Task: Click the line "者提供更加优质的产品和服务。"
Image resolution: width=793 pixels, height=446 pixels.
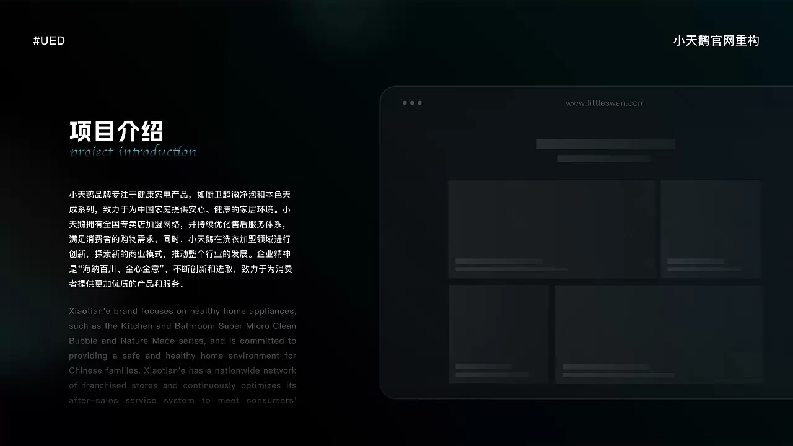Action: pos(128,284)
